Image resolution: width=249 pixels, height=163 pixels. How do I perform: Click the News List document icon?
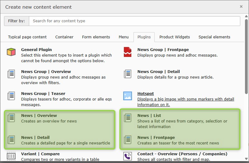click(x=128, y=118)
